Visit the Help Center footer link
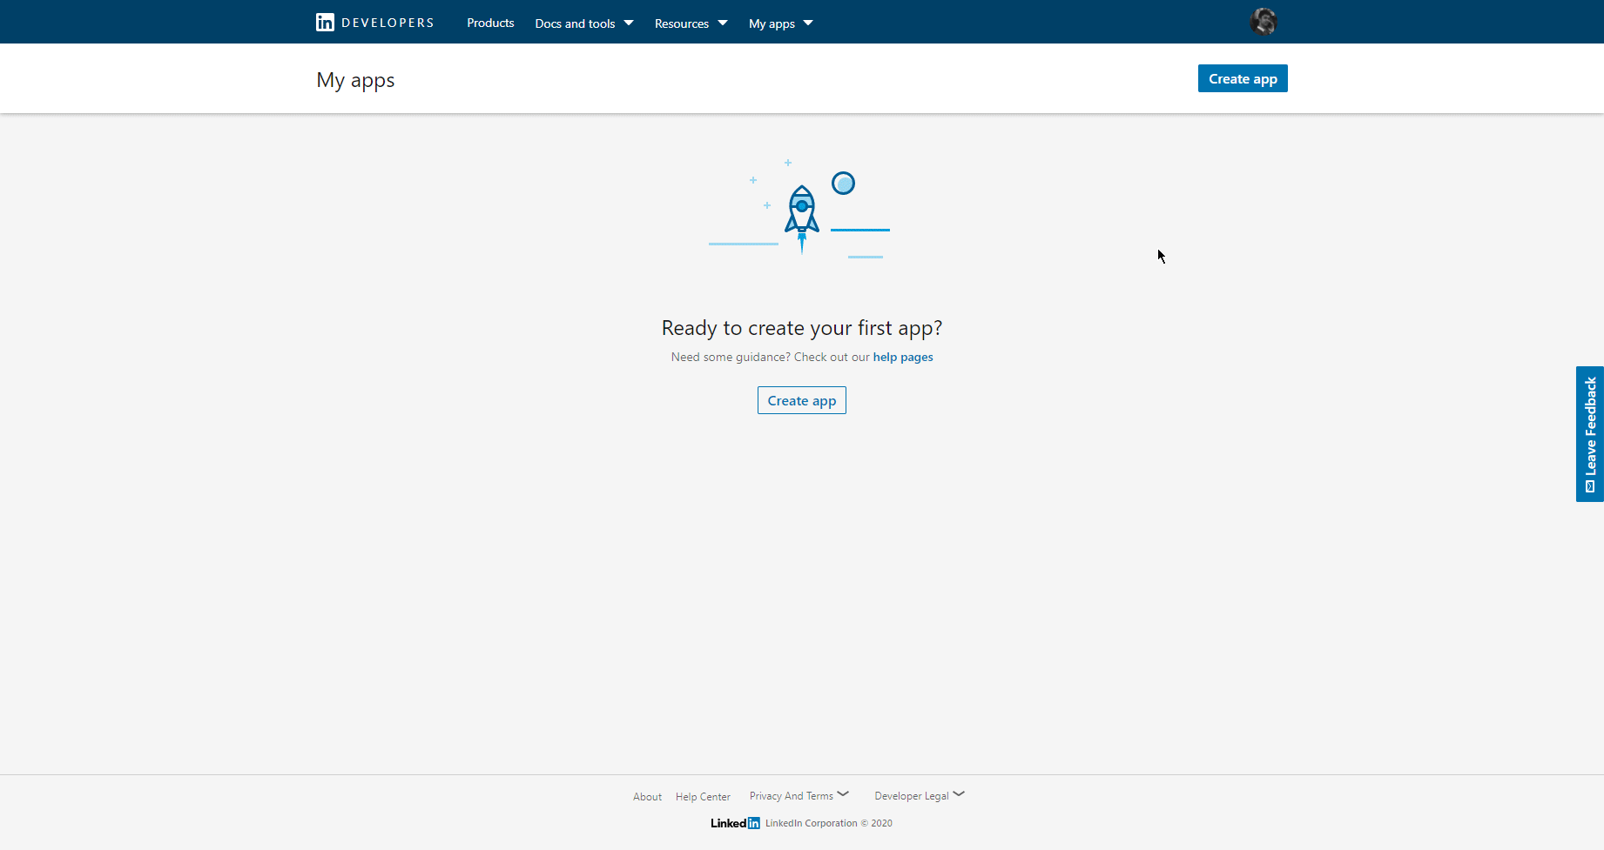 point(703,796)
